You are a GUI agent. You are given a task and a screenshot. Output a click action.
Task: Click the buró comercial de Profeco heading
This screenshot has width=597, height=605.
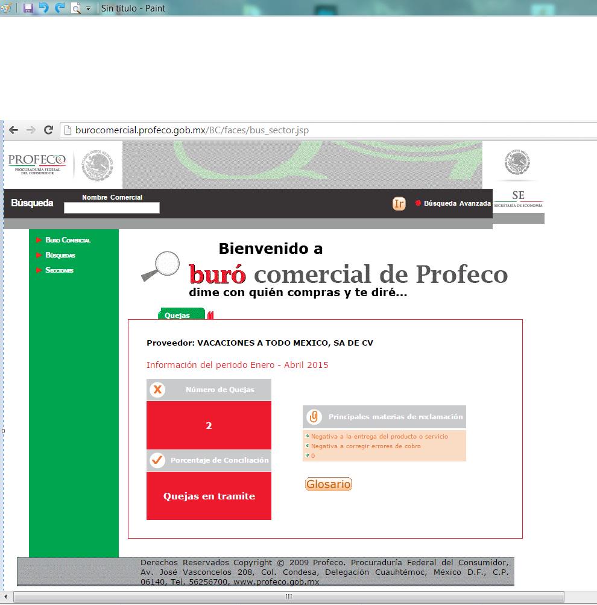pos(349,274)
